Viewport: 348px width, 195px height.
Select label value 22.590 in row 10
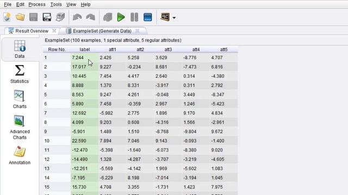pyautogui.click(x=79, y=141)
